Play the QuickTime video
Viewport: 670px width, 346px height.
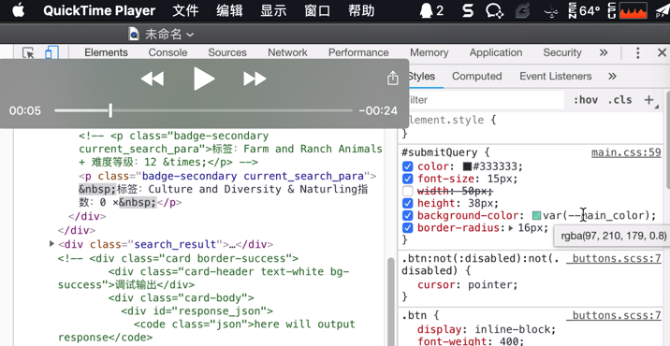pos(204,79)
